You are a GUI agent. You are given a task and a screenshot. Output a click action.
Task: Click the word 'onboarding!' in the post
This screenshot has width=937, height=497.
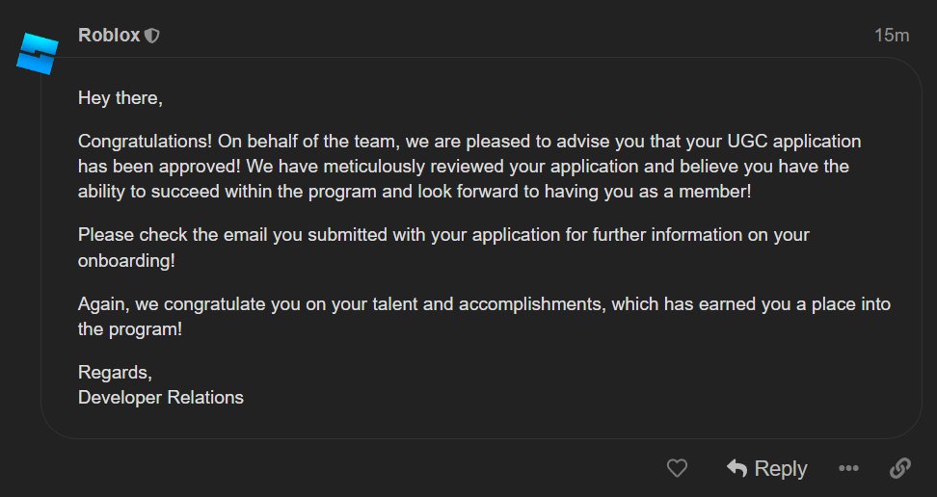coord(126,261)
